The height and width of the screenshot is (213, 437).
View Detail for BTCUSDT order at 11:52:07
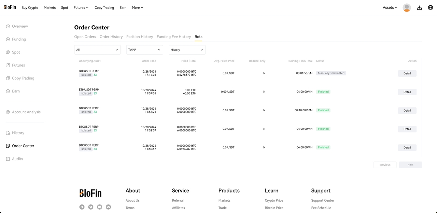[407, 129]
